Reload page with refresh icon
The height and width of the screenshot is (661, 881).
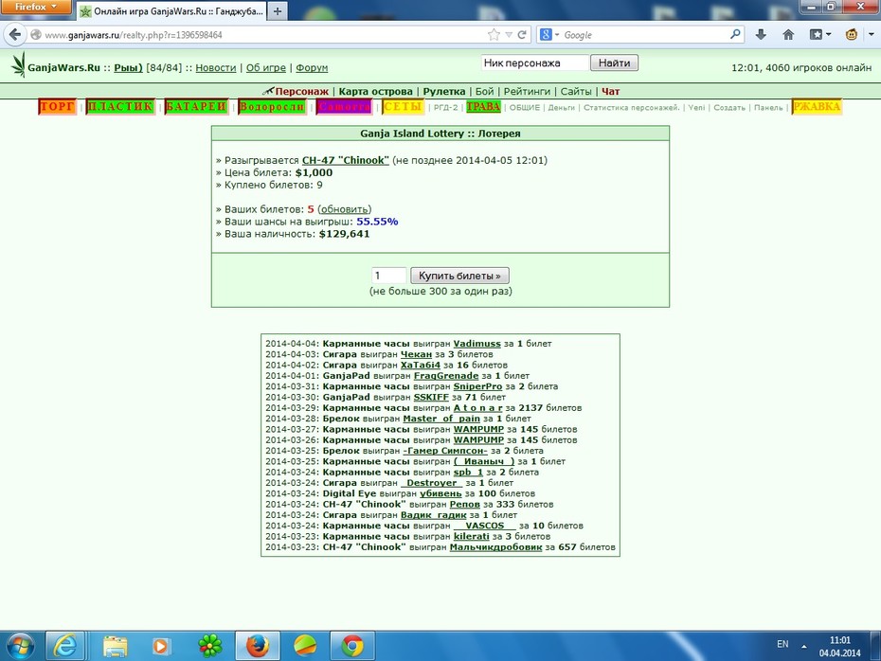[x=522, y=35]
